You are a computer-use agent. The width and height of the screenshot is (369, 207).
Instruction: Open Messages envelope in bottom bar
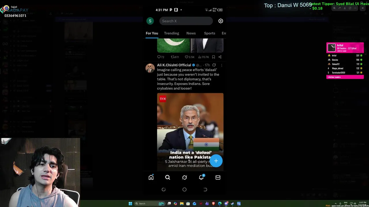[x=218, y=177]
